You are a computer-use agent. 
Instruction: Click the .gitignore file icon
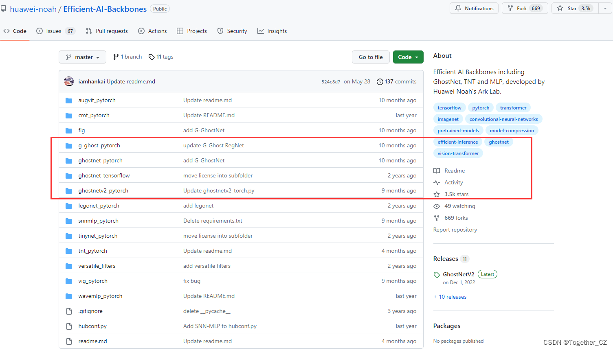pyautogui.click(x=69, y=311)
